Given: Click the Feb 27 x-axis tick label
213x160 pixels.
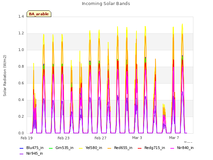Looking at the screenshot, I should pyautogui.click(x=101, y=138).
